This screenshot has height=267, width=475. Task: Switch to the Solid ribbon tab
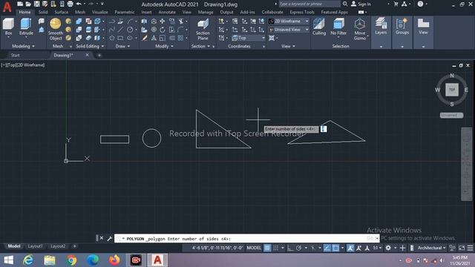pyautogui.click(x=43, y=12)
